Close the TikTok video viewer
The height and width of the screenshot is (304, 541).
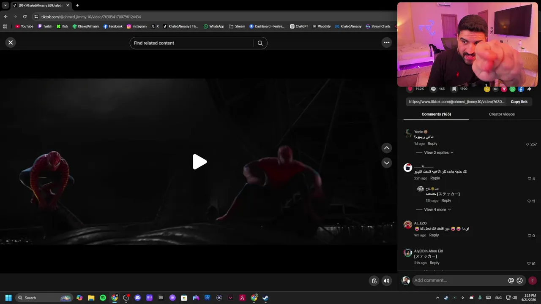[x=11, y=42]
